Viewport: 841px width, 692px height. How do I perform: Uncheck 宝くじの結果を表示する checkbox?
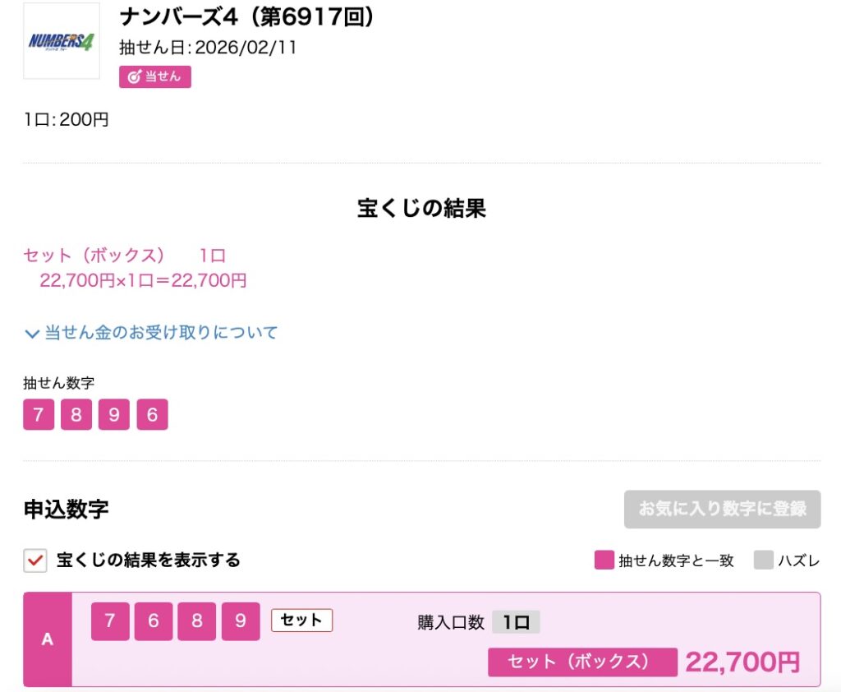[34, 561]
